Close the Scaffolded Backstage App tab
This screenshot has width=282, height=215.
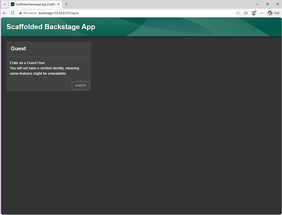pyautogui.click(x=58, y=4)
